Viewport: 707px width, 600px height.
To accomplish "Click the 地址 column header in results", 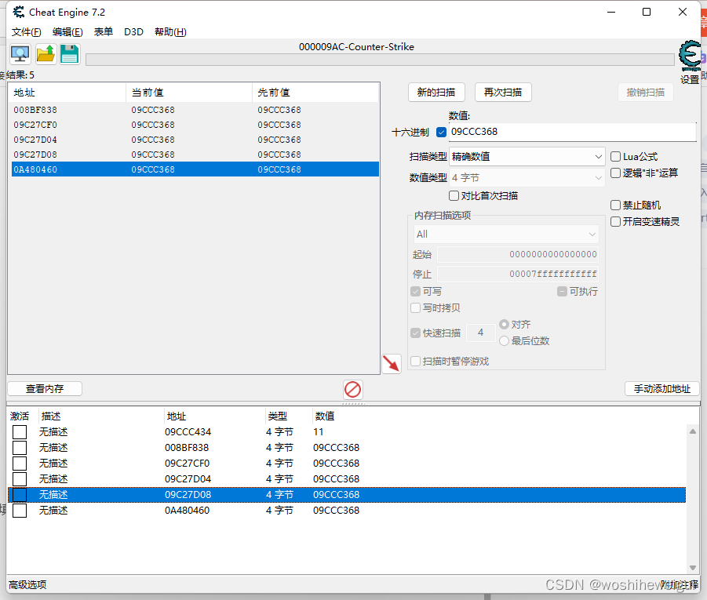I will pos(67,93).
